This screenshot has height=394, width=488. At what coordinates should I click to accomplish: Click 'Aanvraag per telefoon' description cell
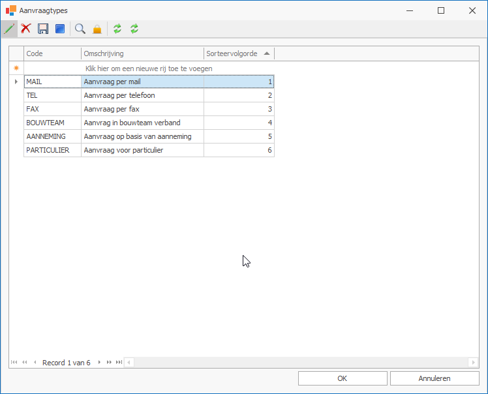coord(142,95)
